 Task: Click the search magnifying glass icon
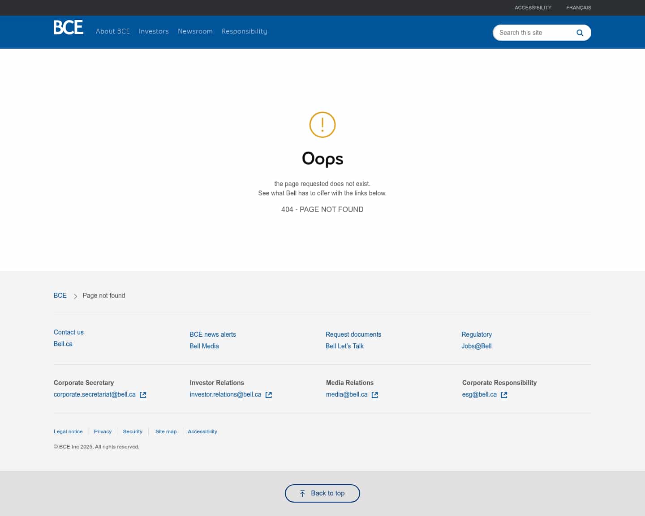pos(580,33)
